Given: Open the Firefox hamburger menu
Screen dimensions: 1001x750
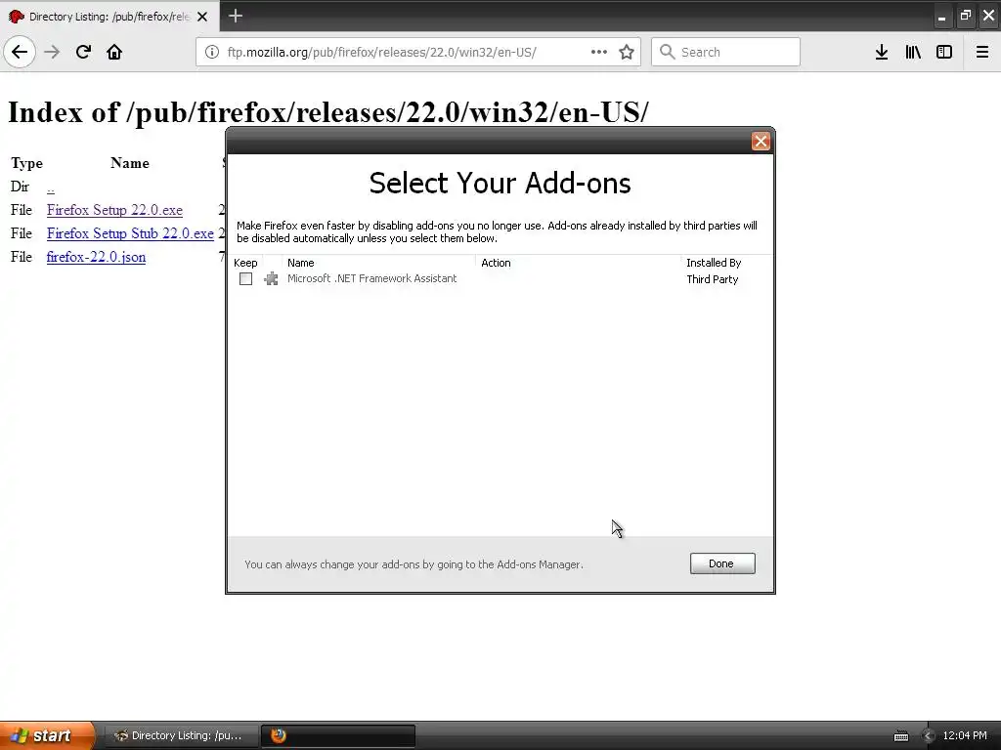Looking at the screenshot, I should (981, 52).
